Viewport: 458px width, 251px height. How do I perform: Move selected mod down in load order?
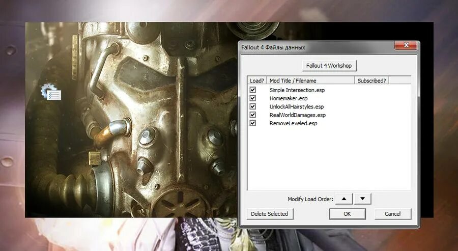(x=362, y=199)
